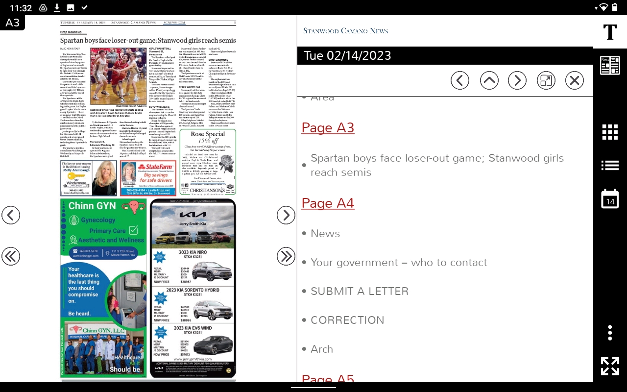Select the A3 page label tab

click(13, 23)
